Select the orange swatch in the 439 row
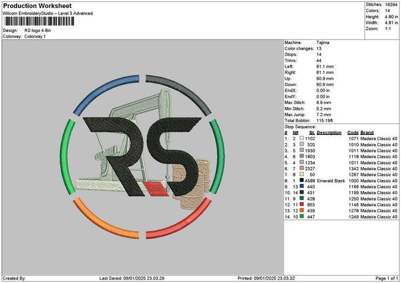Screen dimensions: 401x283 302,210
